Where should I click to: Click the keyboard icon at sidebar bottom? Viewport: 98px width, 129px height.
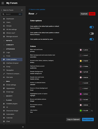[x=23, y=127]
